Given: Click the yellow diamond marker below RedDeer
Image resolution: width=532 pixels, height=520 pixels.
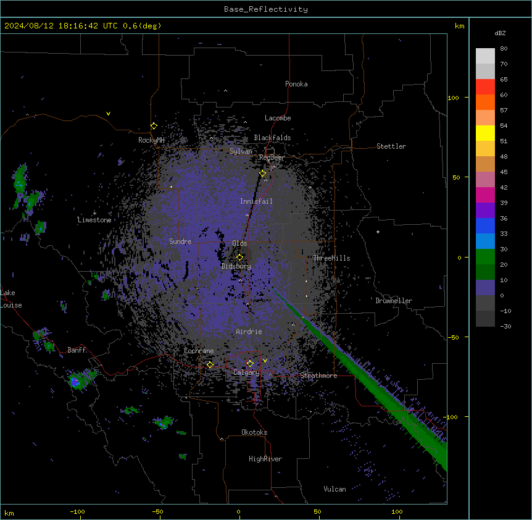Looking at the screenshot, I should pyautogui.click(x=262, y=174).
